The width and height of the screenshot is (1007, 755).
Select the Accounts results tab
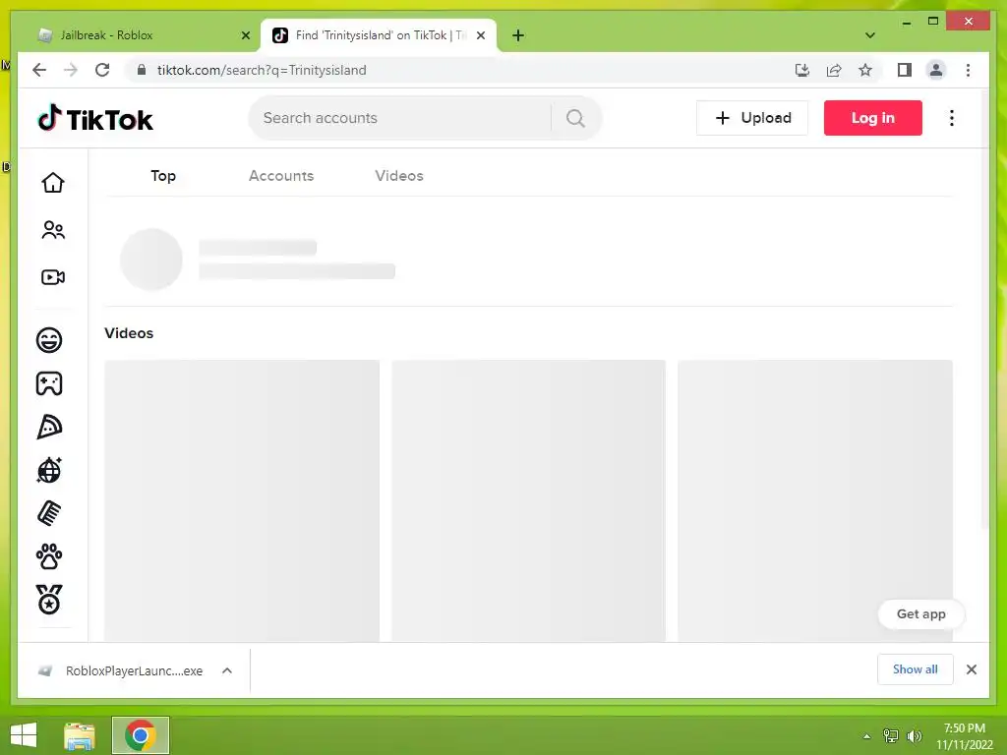point(281,176)
